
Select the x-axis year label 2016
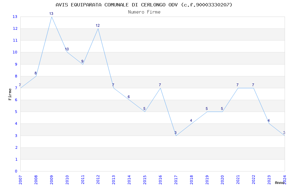point(160,180)
